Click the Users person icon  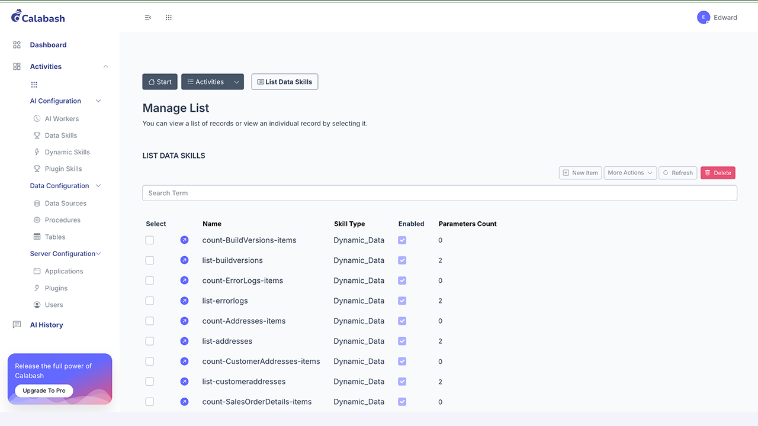point(37,305)
